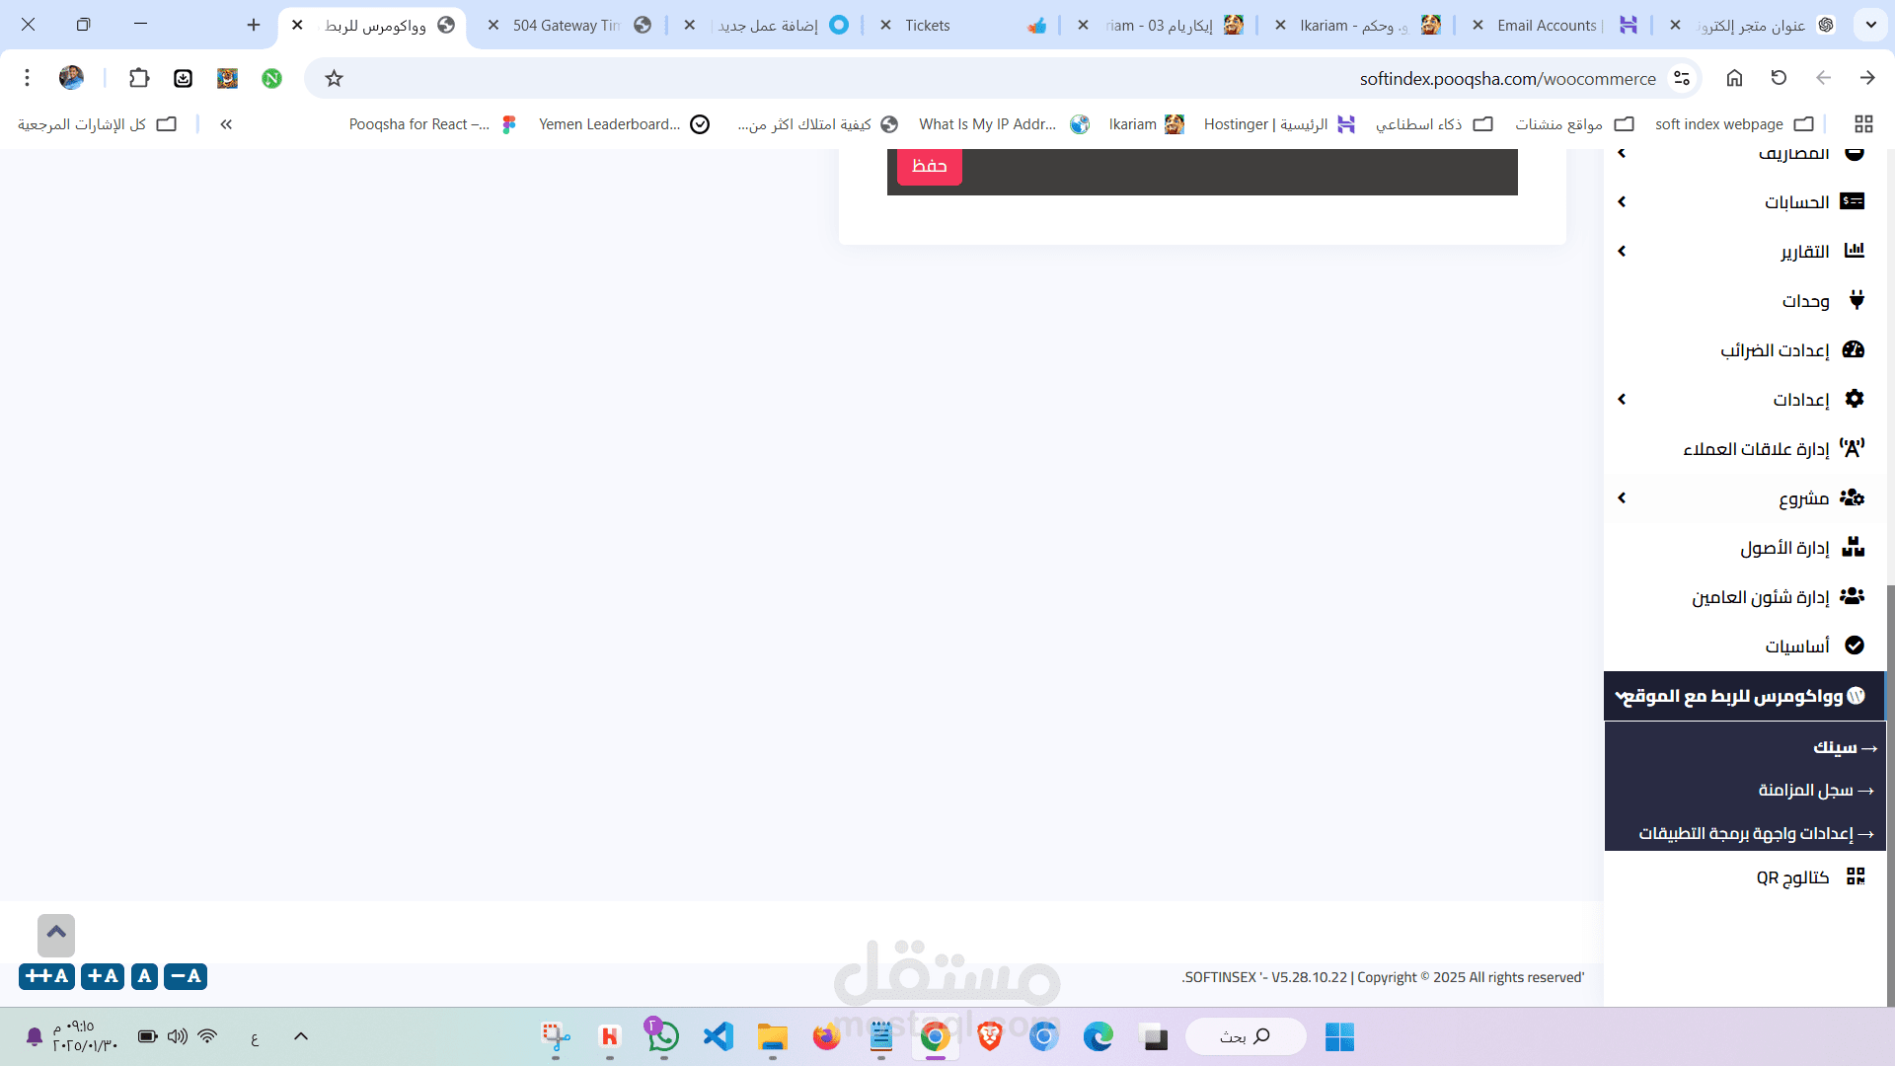Image resolution: width=1895 pixels, height=1066 pixels.
Task: Switch to the Tickets browser tab
Action: point(928,26)
